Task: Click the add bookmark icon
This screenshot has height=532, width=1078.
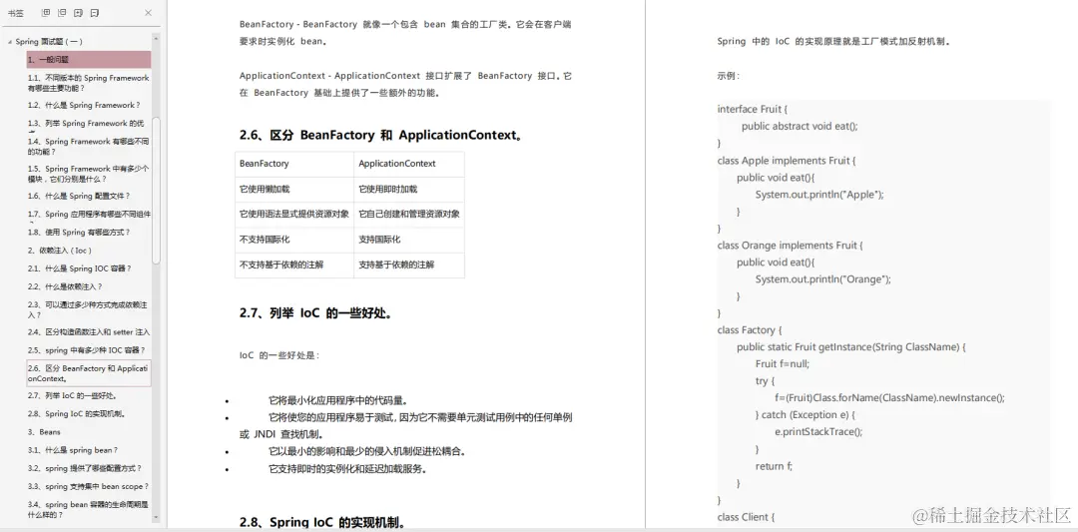Action: coord(79,12)
